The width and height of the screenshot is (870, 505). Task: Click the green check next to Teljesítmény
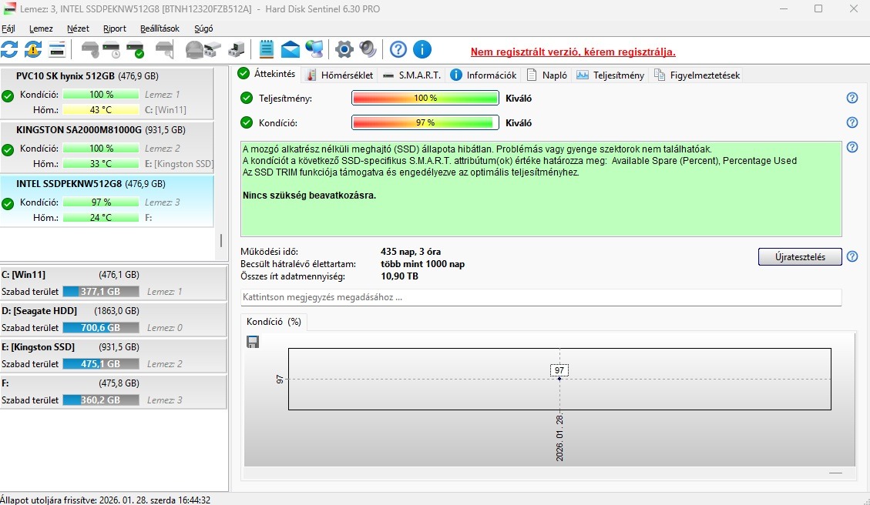click(x=247, y=98)
